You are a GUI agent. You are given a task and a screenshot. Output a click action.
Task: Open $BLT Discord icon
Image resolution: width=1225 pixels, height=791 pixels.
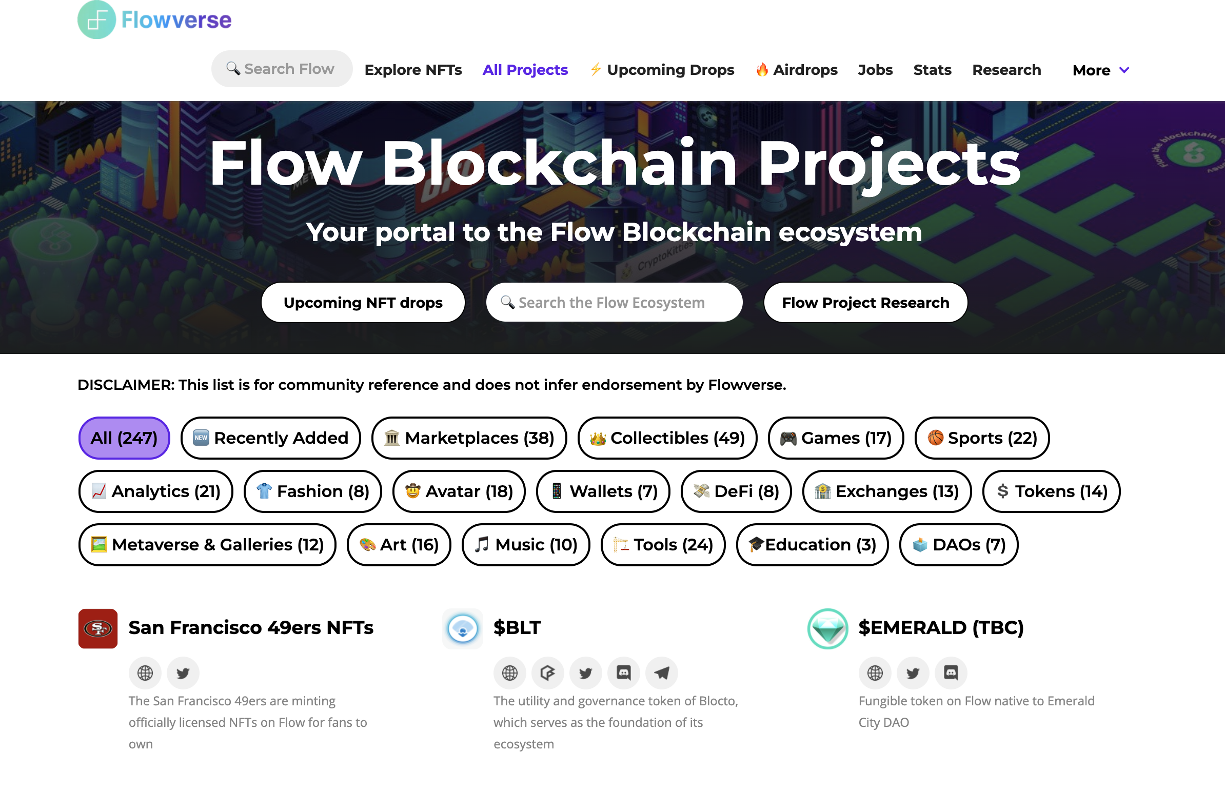click(624, 673)
